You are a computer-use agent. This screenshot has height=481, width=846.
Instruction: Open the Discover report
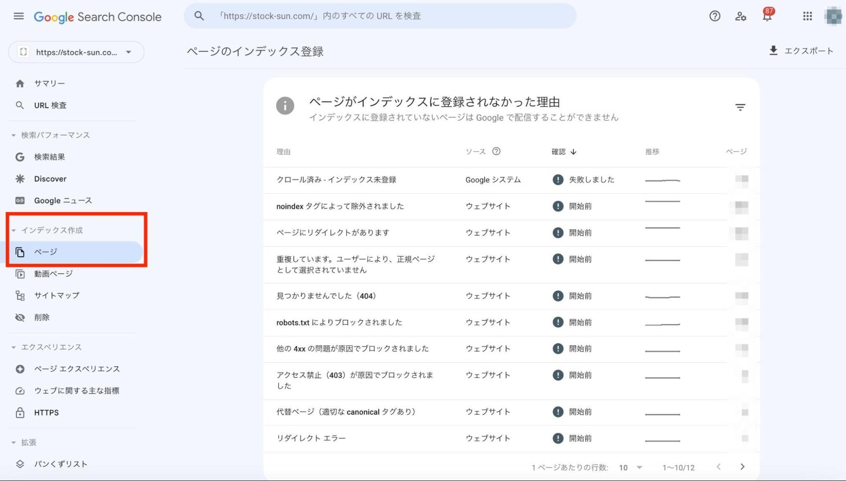pos(50,179)
